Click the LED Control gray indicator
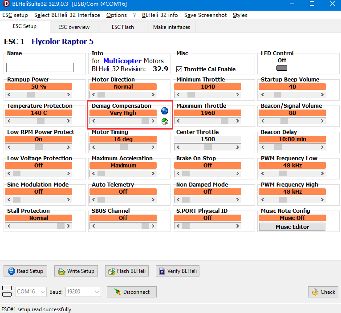Screen dimensions: 341x313 pos(281,68)
